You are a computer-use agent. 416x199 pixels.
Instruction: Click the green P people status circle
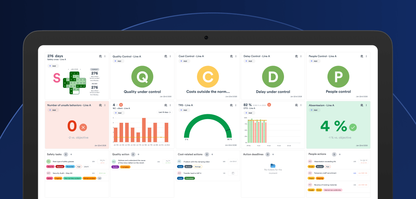pos(338,77)
